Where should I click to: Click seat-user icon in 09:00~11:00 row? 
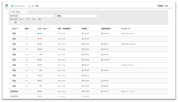102,70
